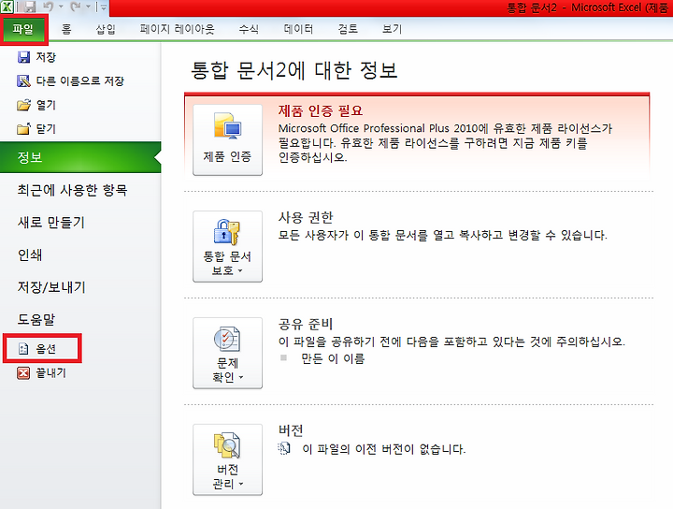This screenshot has width=673, height=509.
Task: Switch to the 검토 ribbon tab
Action: click(348, 29)
